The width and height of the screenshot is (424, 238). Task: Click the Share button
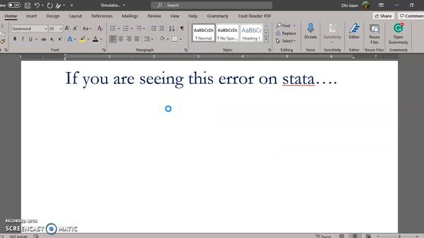pos(383,16)
